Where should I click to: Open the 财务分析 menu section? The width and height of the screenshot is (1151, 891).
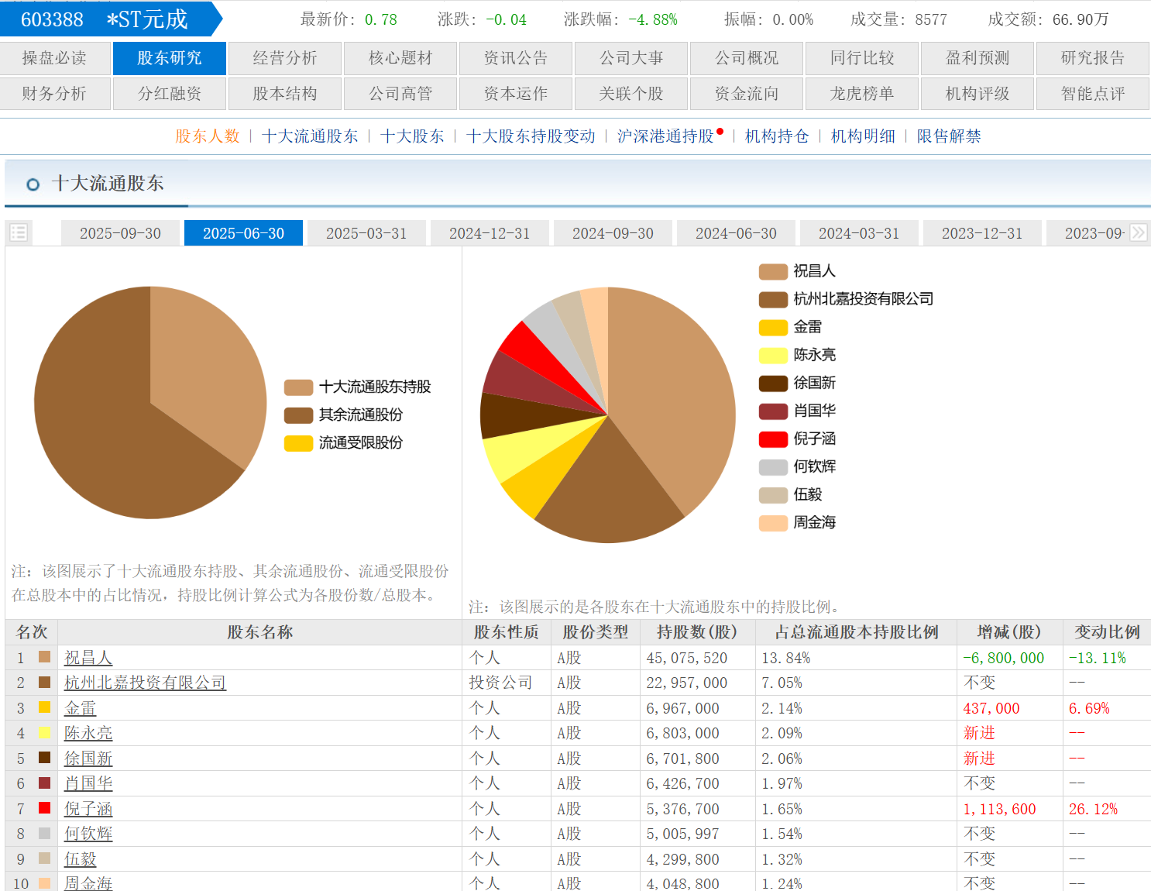[x=54, y=94]
